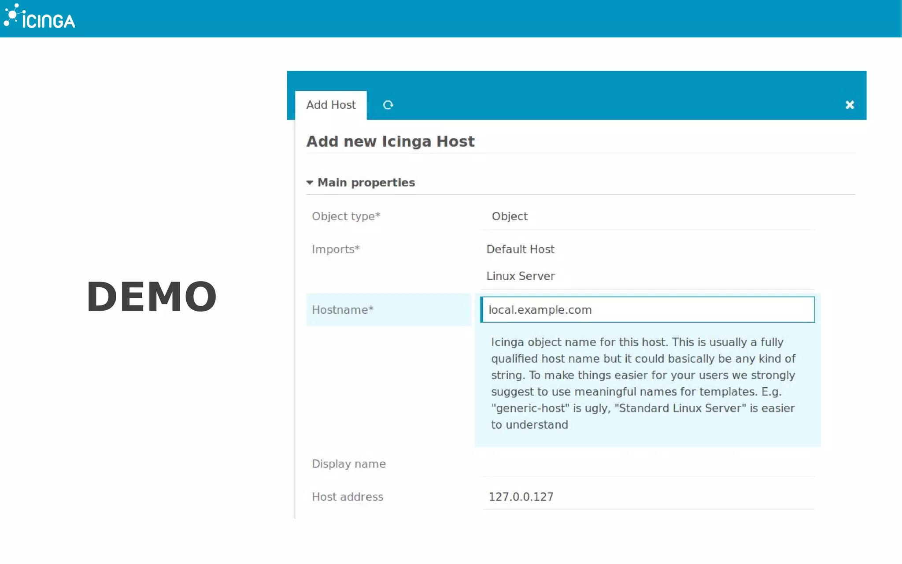
Task: Click the Main properties section title
Action: pyautogui.click(x=366, y=182)
